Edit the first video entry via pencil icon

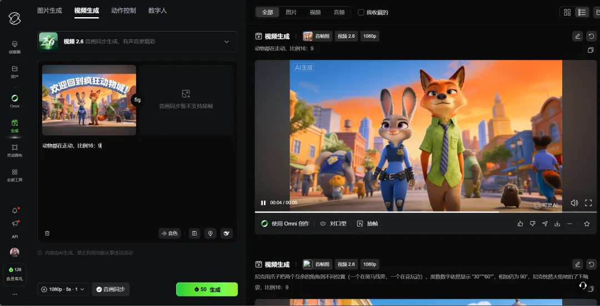click(577, 36)
